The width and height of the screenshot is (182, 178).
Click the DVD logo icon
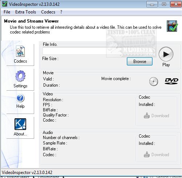pos(171,81)
